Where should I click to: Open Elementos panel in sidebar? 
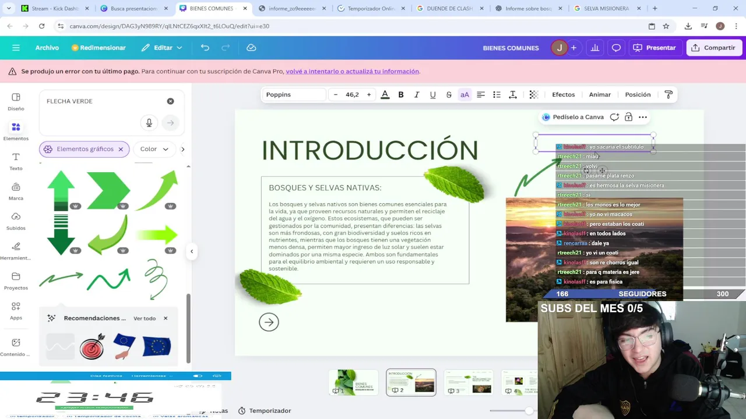click(x=16, y=131)
